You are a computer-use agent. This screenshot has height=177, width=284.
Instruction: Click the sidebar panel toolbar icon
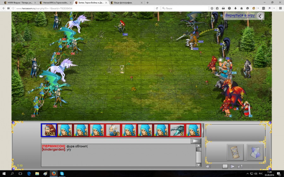pos(263,8)
